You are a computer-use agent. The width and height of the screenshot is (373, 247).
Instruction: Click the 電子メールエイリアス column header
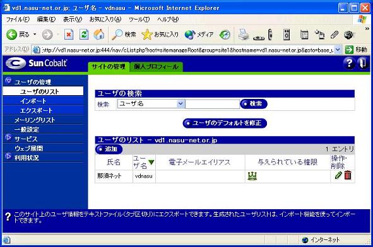(200, 163)
